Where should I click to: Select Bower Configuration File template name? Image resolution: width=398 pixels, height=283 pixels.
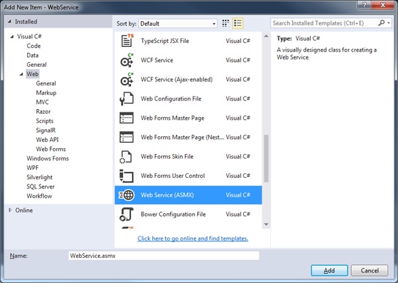[173, 214]
